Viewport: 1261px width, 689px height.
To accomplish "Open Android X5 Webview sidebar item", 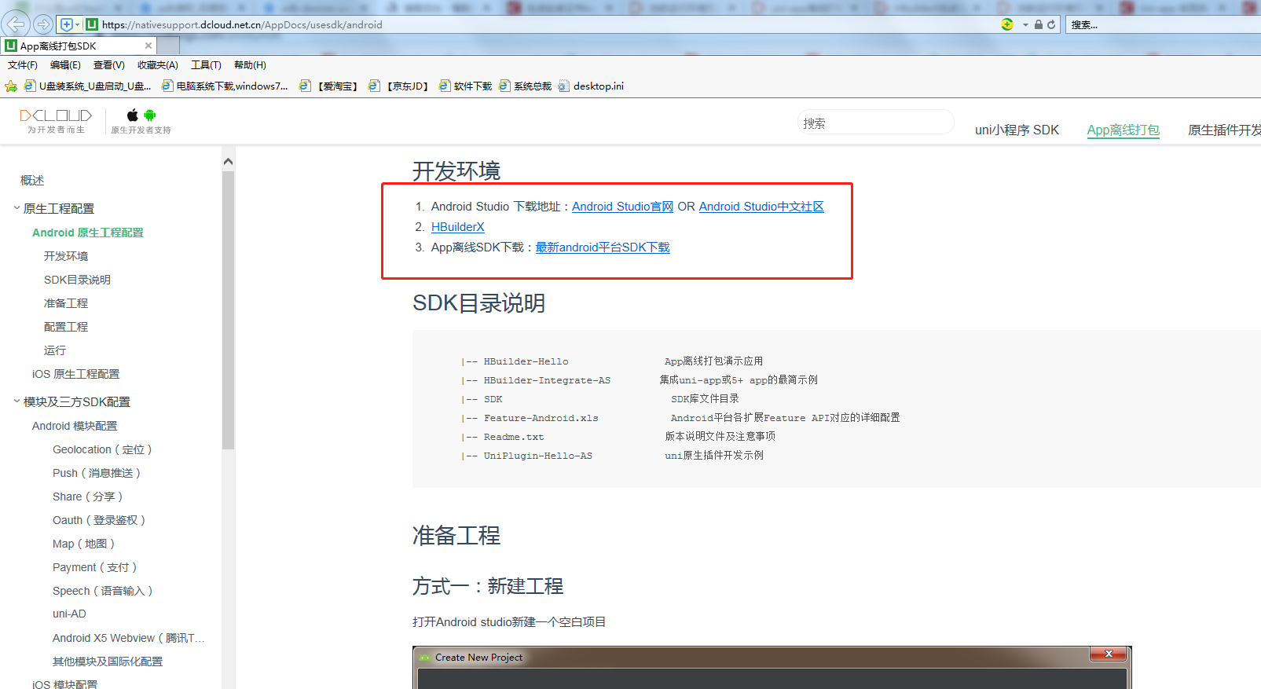I will pyautogui.click(x=129, y=638).
